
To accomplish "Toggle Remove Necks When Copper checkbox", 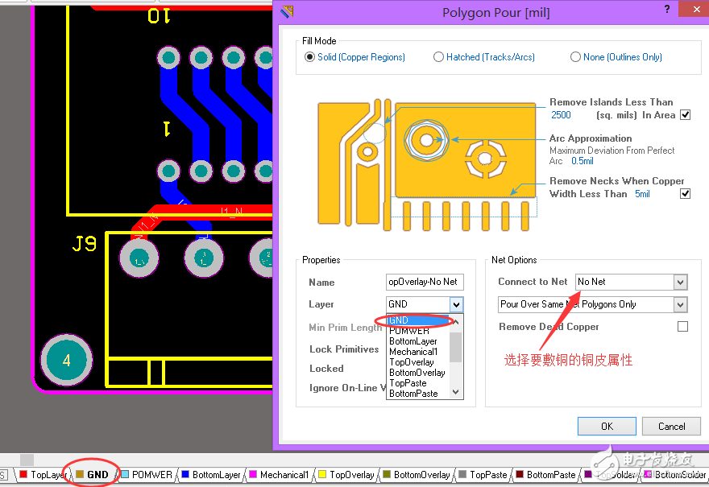I will (x=686, y=194).
